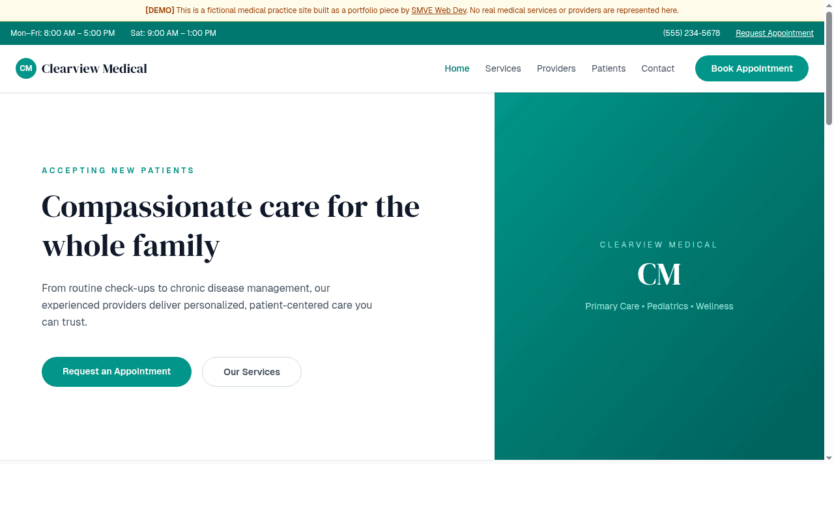The image size is (834, 521).
Task: Click the Request an Appointment button
Action: 116,371
